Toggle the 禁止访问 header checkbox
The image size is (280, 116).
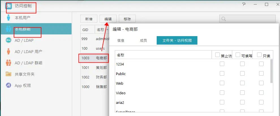coord(217,55)
